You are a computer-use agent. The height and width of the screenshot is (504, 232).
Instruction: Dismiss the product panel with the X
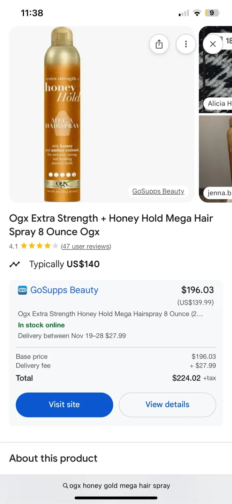click(212, 44)
